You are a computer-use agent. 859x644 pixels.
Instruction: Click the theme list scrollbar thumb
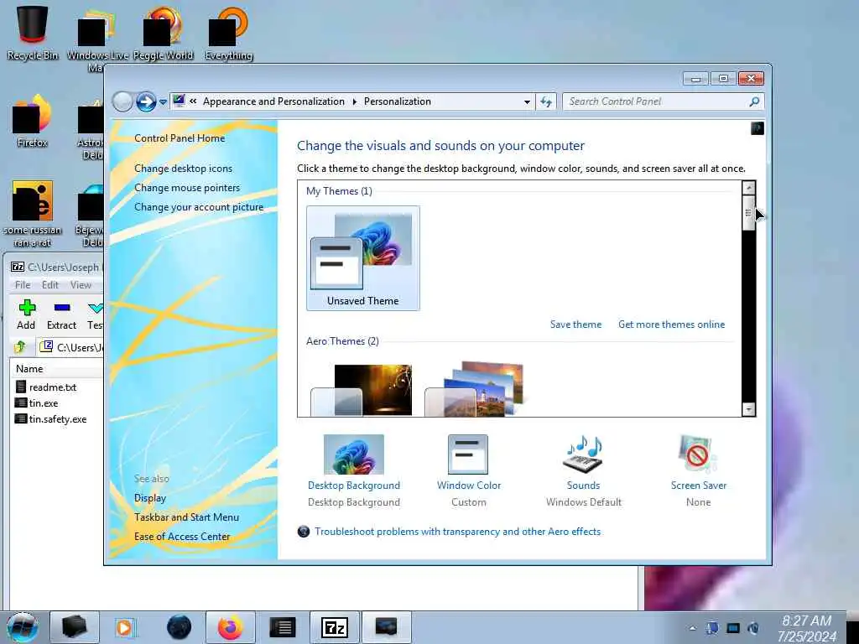[x=749, y=213]
